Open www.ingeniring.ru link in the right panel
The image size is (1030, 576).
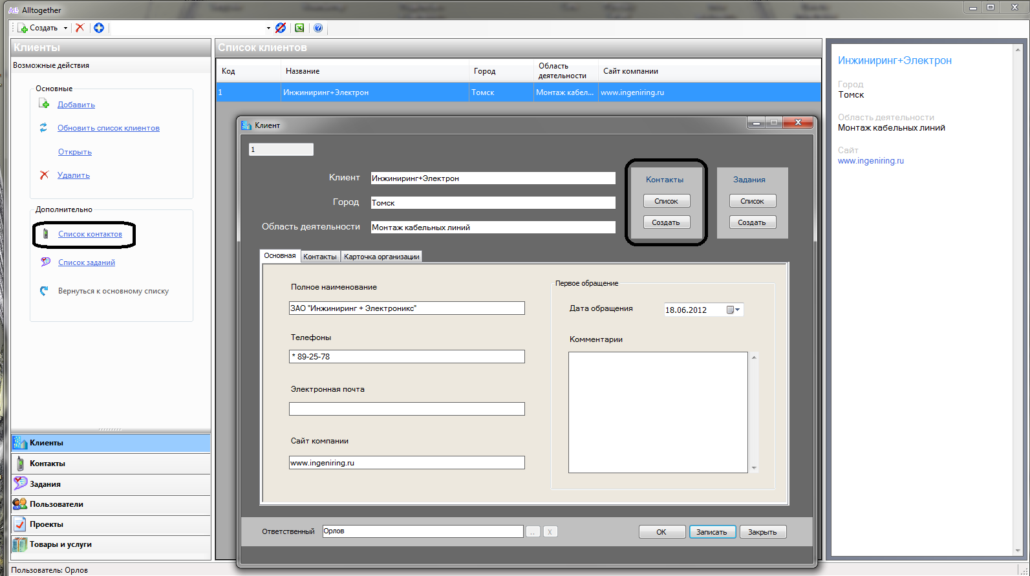[871, 161]
